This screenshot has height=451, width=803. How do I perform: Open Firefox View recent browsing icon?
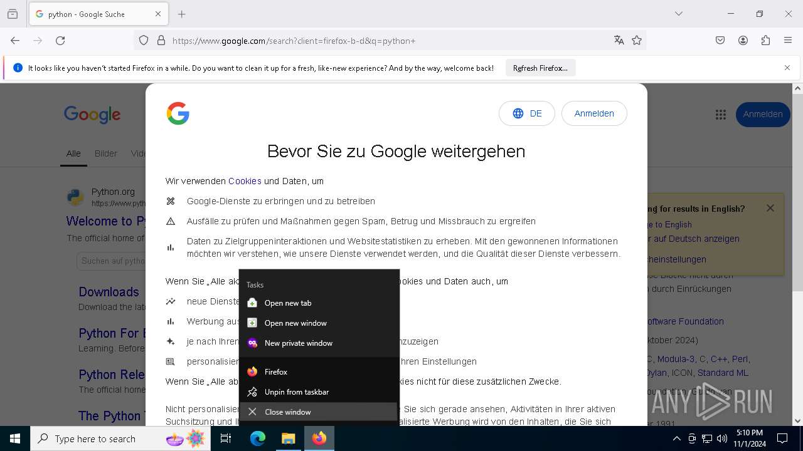[x=13, y=14]
